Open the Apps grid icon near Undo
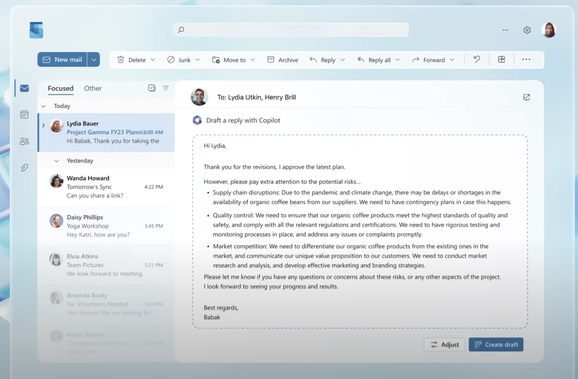Viewport: 578px width, 379px height. click(x=501, y=60)
